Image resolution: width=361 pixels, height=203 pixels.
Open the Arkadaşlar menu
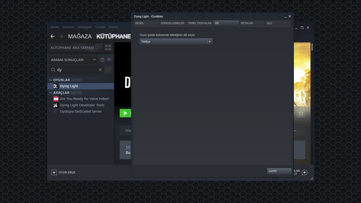tap(85, 27)
